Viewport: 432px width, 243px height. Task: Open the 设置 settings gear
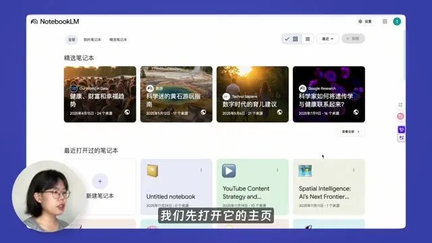click(x=364, y=22)
